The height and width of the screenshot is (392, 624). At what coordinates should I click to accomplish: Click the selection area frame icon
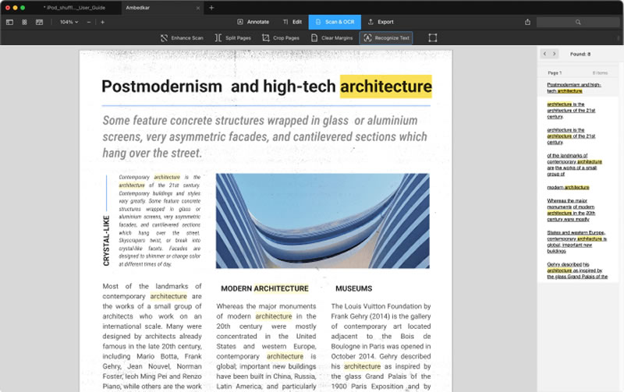pos(433,37)
